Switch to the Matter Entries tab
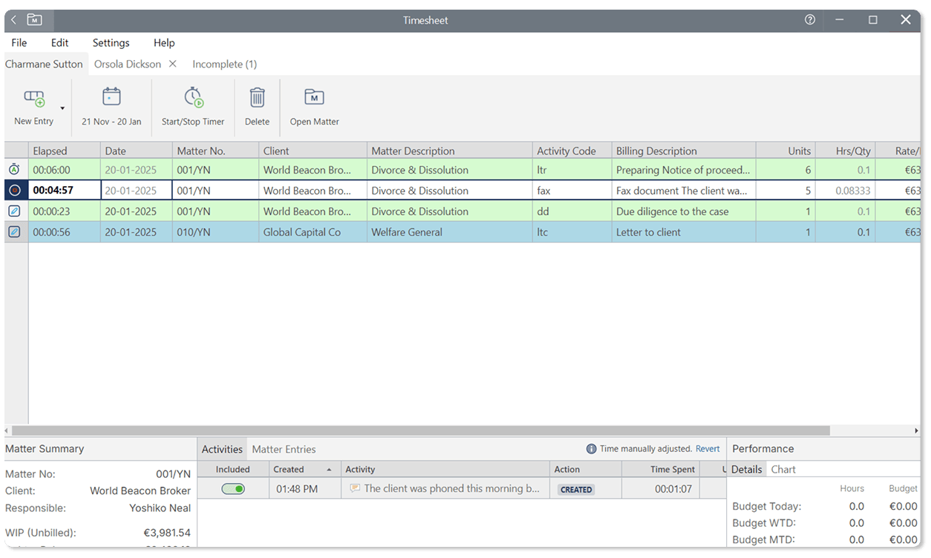931x558 pixels. pos(284,449)
